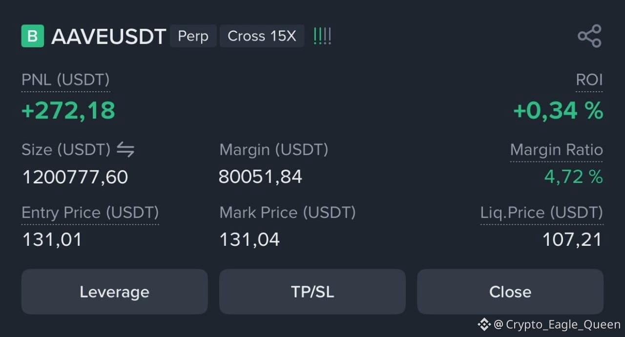The height and width of the screenshot is (337, 625).
Task: Tap the green ADL indicator bars
Action: click(322, 36)
